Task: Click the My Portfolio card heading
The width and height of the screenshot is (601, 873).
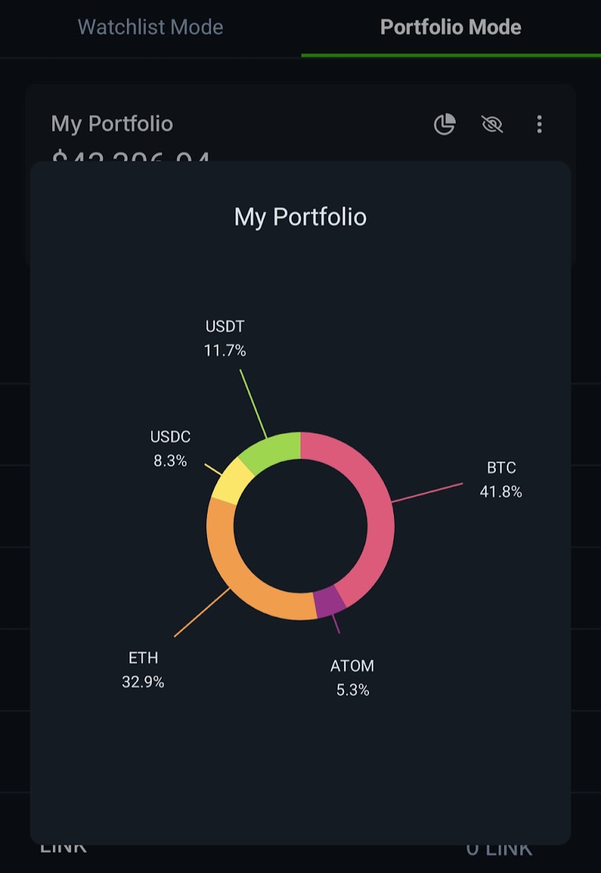Action: 112,124
